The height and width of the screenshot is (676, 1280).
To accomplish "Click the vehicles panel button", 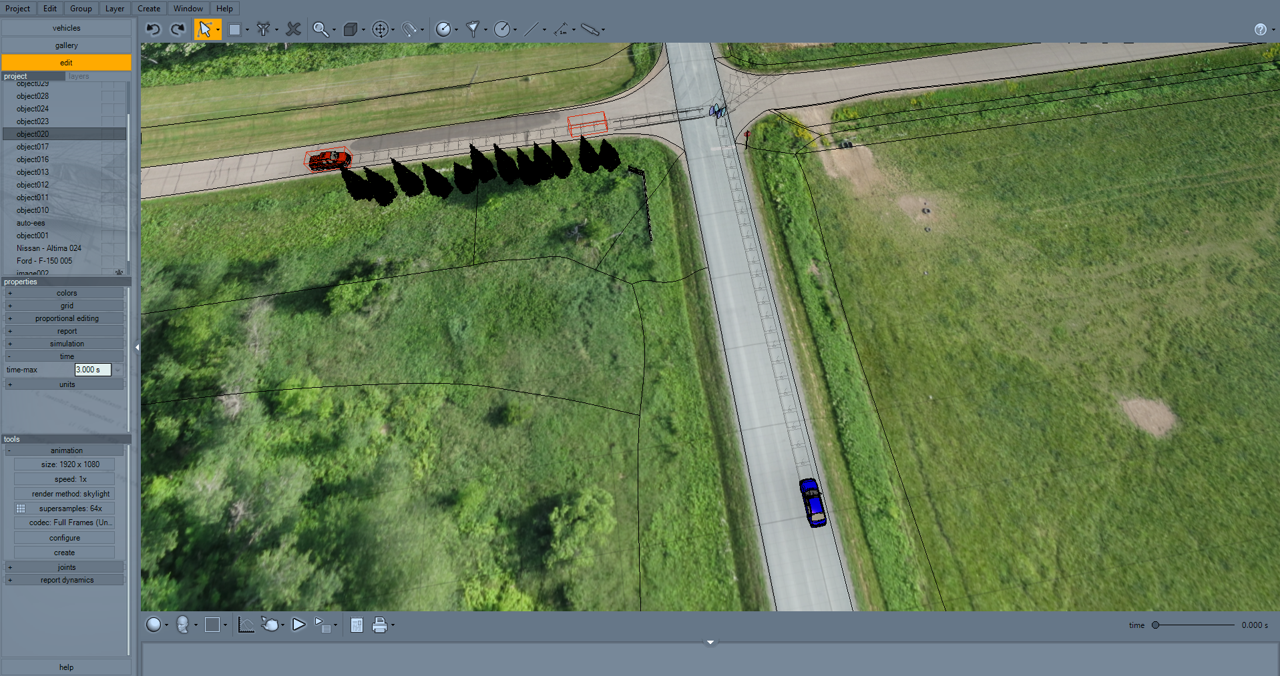I will click(x=66, y=28).
